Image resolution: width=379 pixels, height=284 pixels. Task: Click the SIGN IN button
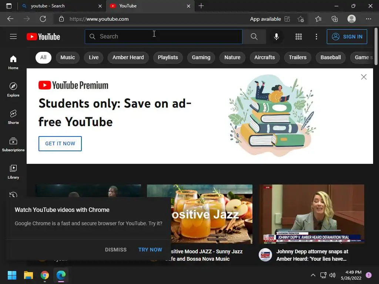tap(347, 37)
